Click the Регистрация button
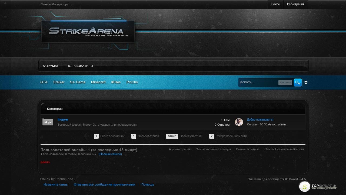346x195 pixels. click(x=295, y=4)
